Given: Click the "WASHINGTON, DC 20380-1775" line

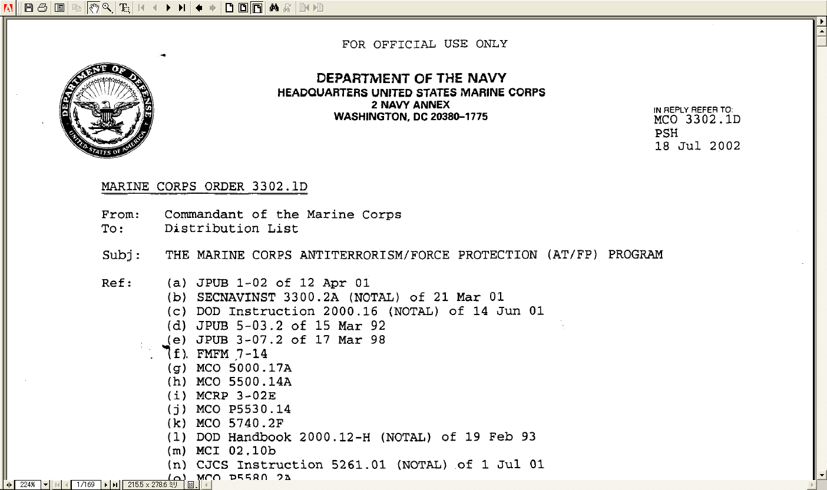Looking at the screenshot, I should (411, 117).
